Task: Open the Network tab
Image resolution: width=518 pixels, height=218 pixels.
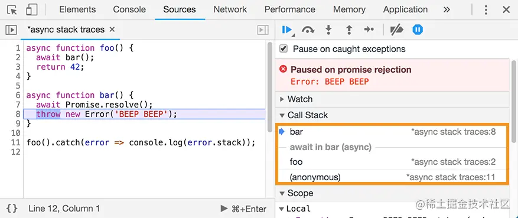Action: click(x=230, y=9)
